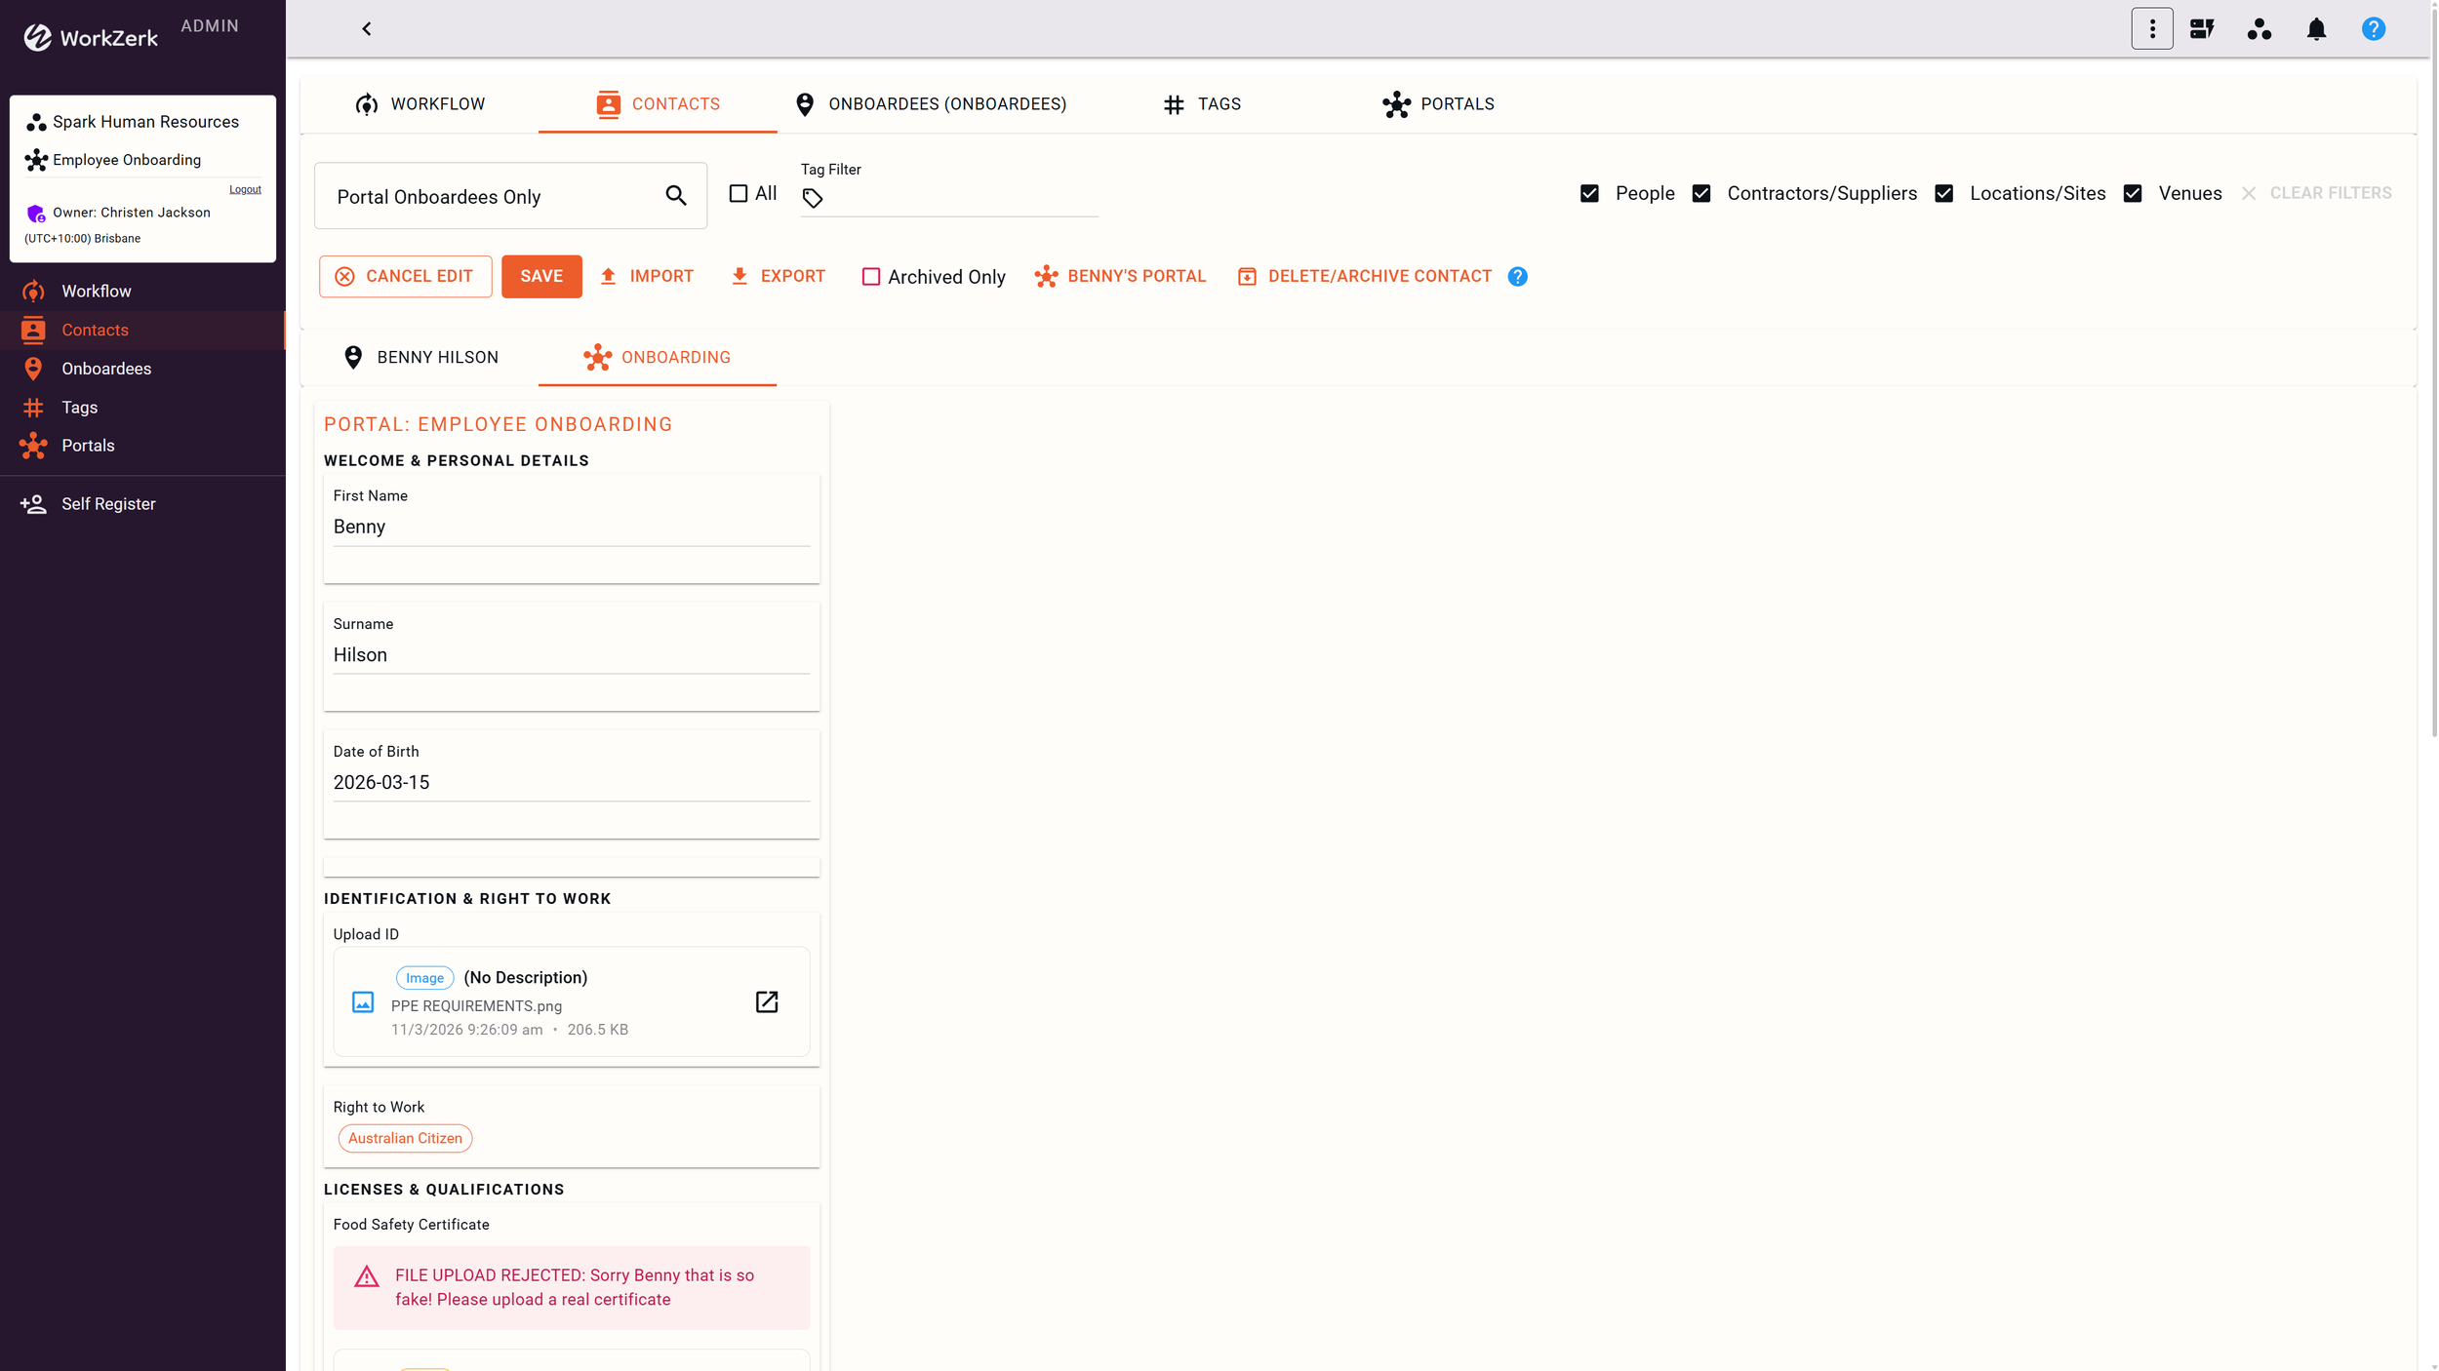This screenshot has height=1371, width=2439.
Task: Click the Cancel Edit button
Action: (405, 277)
